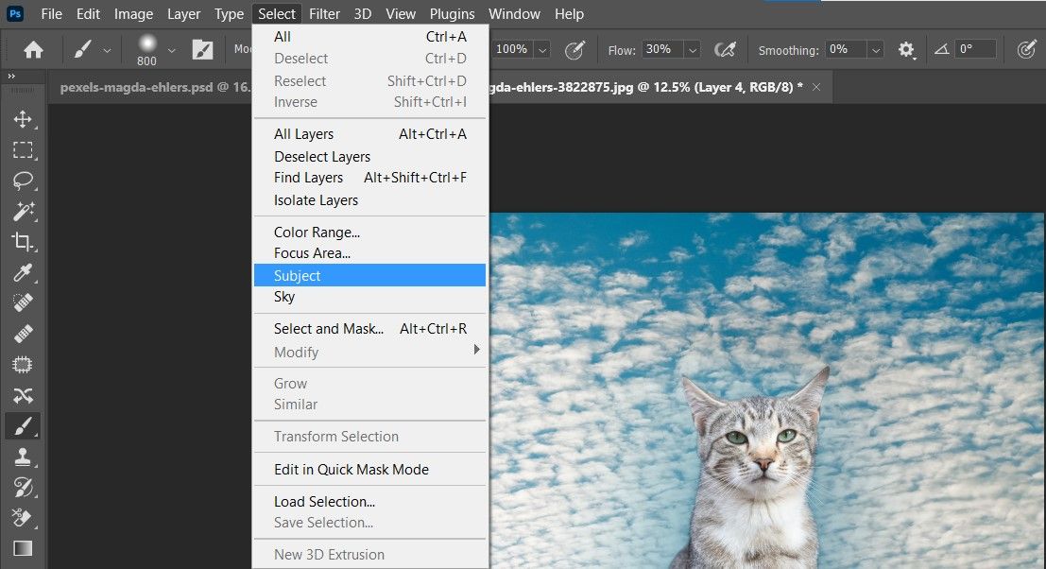The height and width of the screenshot is (569, 1046).
Task: Select the active Brush tool in the toolbar
Action: pyautogui.click(x=23, y=426)
